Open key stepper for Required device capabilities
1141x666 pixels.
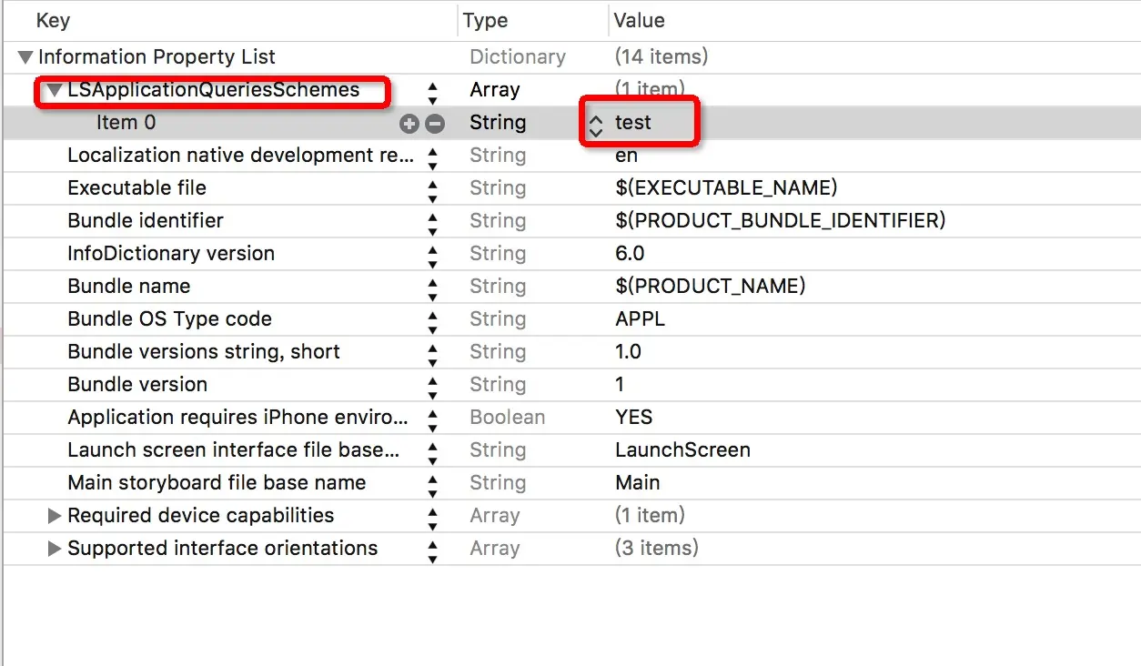click(433, 518)
